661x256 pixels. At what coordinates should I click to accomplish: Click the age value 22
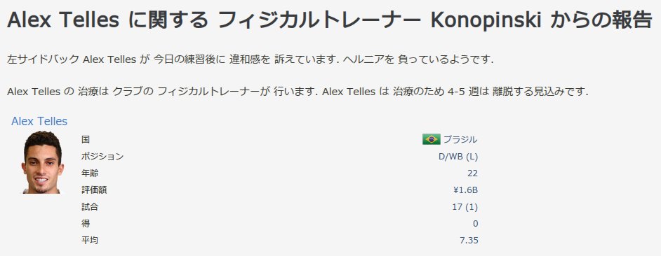pos(472,173)
